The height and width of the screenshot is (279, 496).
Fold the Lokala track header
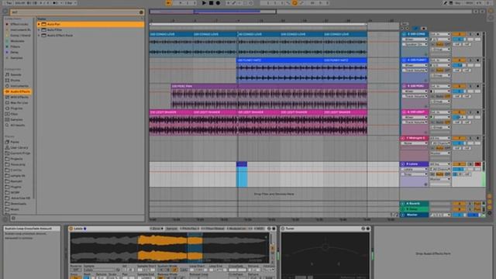click(403, 164)
